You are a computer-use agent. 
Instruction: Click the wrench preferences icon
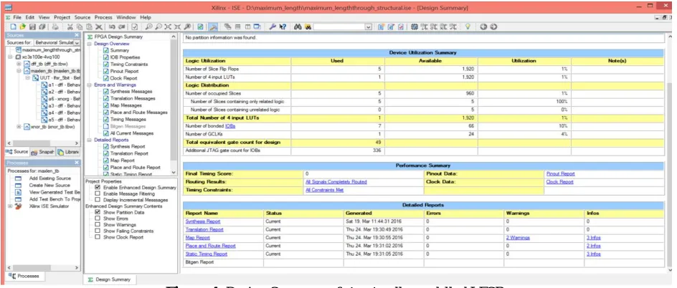coord(273,27)
